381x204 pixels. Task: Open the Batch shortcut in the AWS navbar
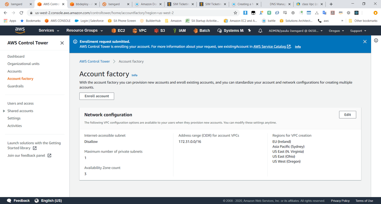click(201, 31)
